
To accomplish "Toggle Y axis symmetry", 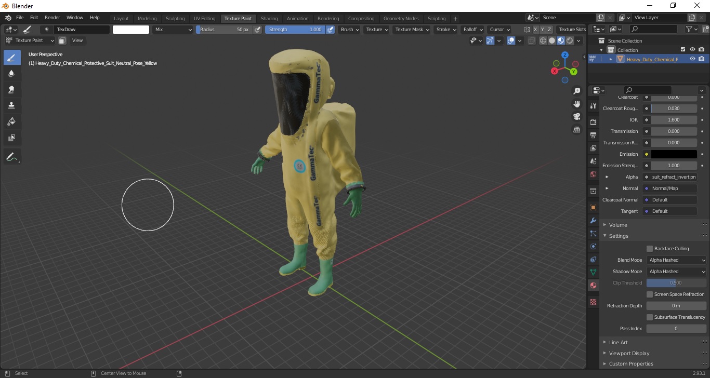I will point(543,30).
